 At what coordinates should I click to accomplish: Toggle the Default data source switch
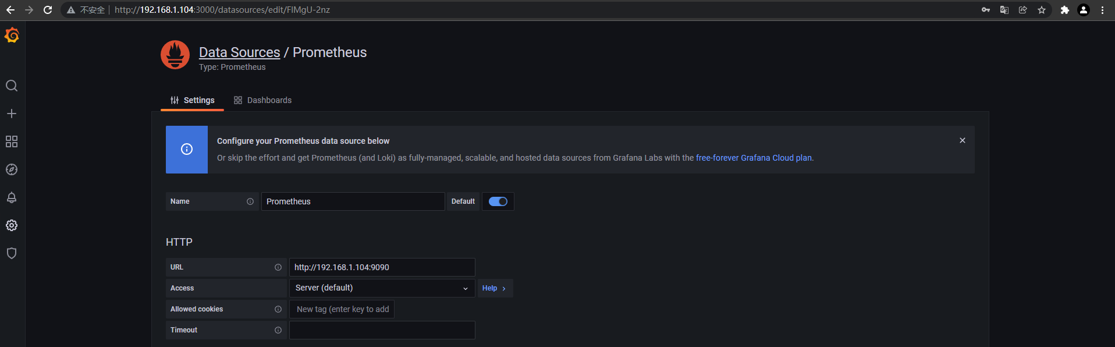tap(498, 201)
